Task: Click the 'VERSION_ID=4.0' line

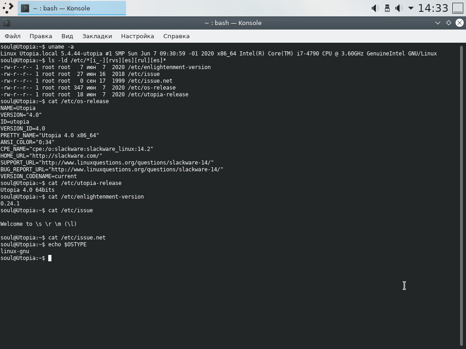Action: click(23, 129)
